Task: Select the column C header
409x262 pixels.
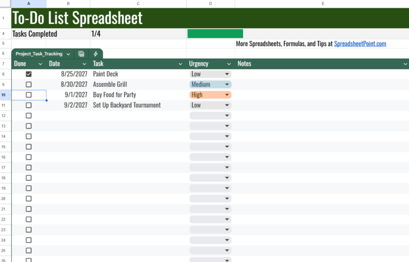Action: point(138,4)
